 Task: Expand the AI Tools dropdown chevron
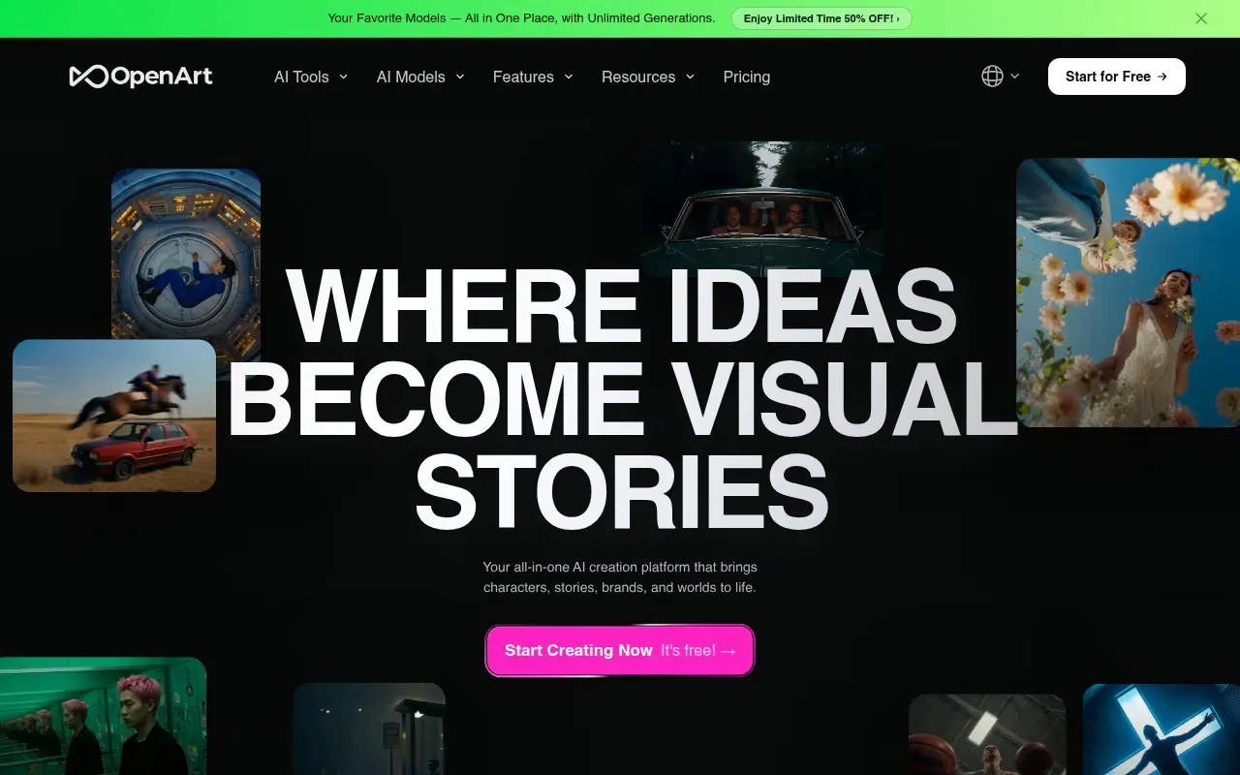point(343,77)
